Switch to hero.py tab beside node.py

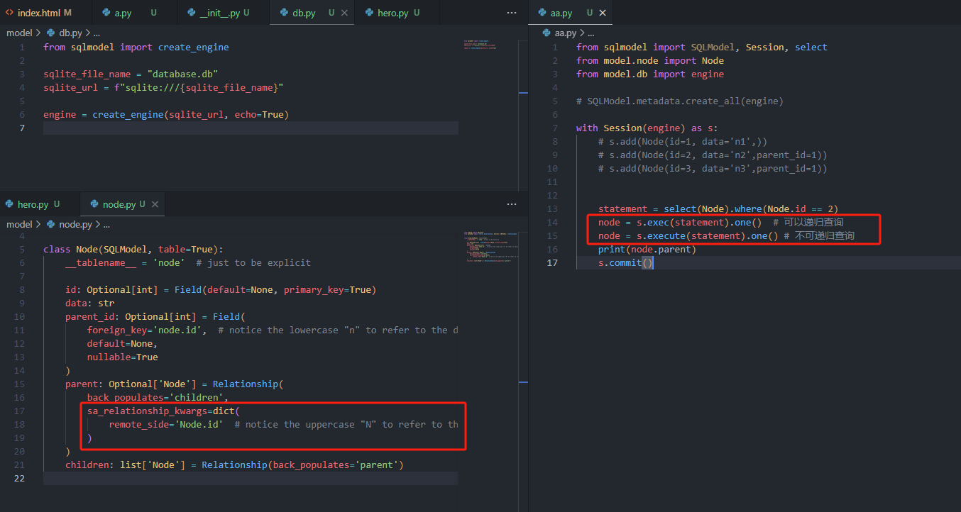click(x=40, y=204)
